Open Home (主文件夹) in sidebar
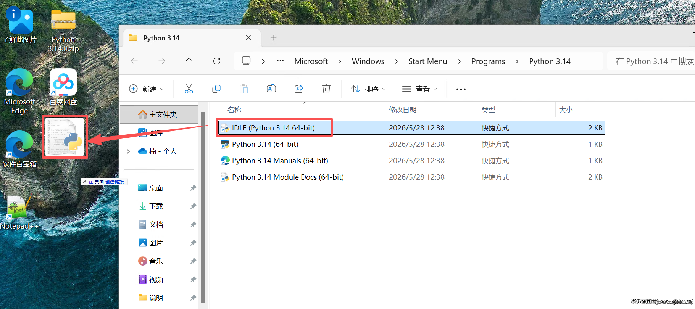Image resolution: width=695 pixels, height=309 pixels. click(x=159, y=114)
